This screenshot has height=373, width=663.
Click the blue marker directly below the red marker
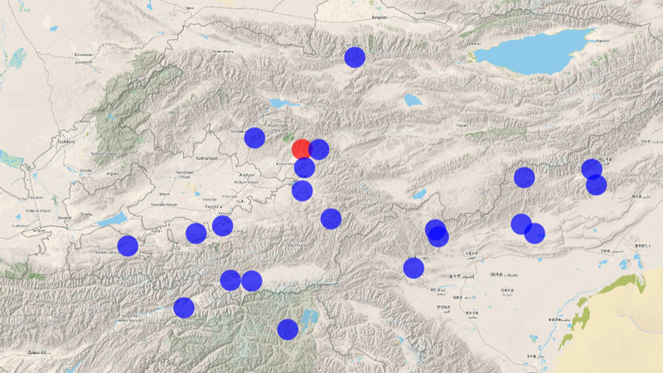tap(305, 168)
